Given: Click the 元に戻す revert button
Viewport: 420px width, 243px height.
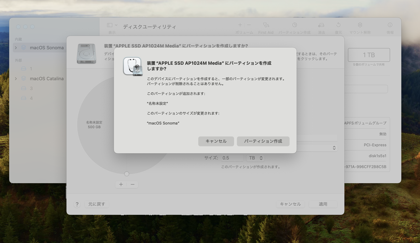Looking at the screenshot, I should (96, 204).
